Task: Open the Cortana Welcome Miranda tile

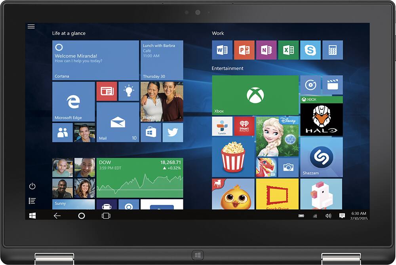Action: [95, 60]
